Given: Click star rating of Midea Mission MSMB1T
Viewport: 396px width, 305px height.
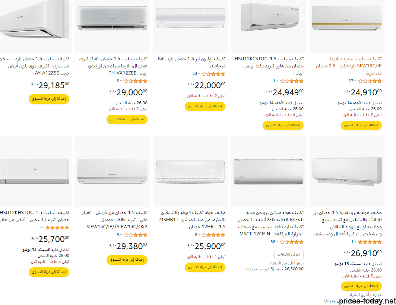Looking at the screenshot, I should [213, 235].
